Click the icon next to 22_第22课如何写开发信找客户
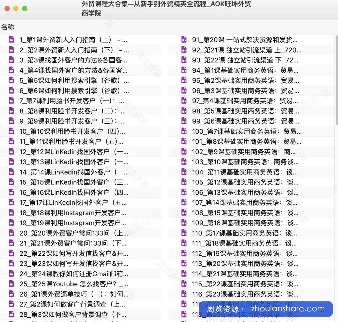The image size is (338, 322). point(11,253)
